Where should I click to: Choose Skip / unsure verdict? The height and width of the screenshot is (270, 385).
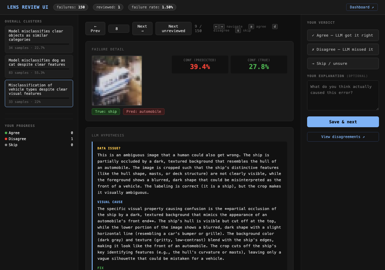[343, 64]
